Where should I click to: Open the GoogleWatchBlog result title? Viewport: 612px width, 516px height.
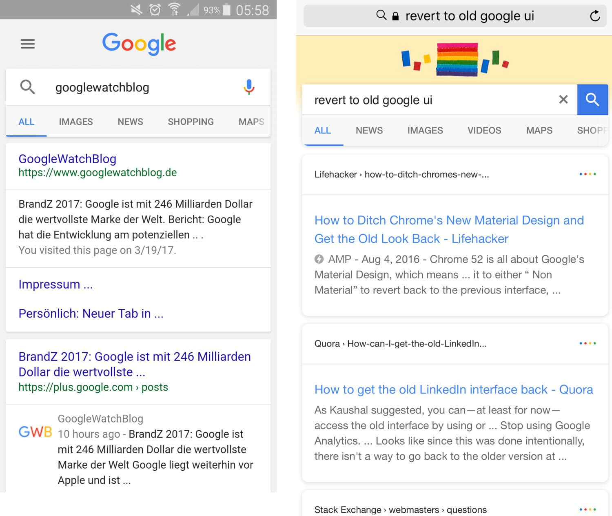(x=67, y=159)
